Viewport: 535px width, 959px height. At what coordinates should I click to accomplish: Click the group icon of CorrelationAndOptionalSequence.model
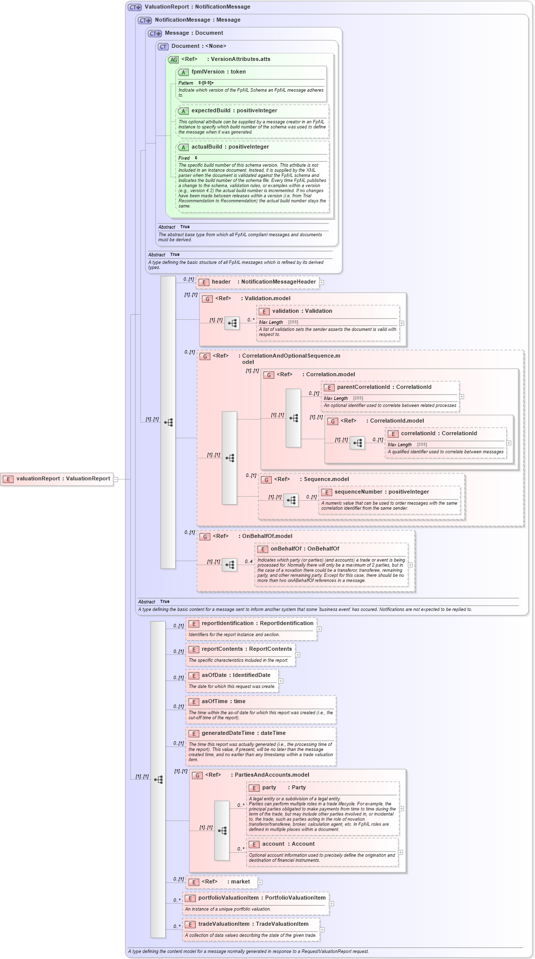coord(205,356)
